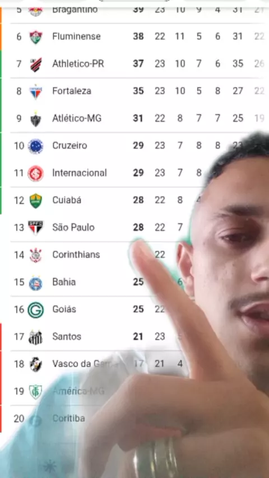The width and height of the screenshot is (269, 478).
Task: Select the Bragantino team name
Action: tap(75, 10)
